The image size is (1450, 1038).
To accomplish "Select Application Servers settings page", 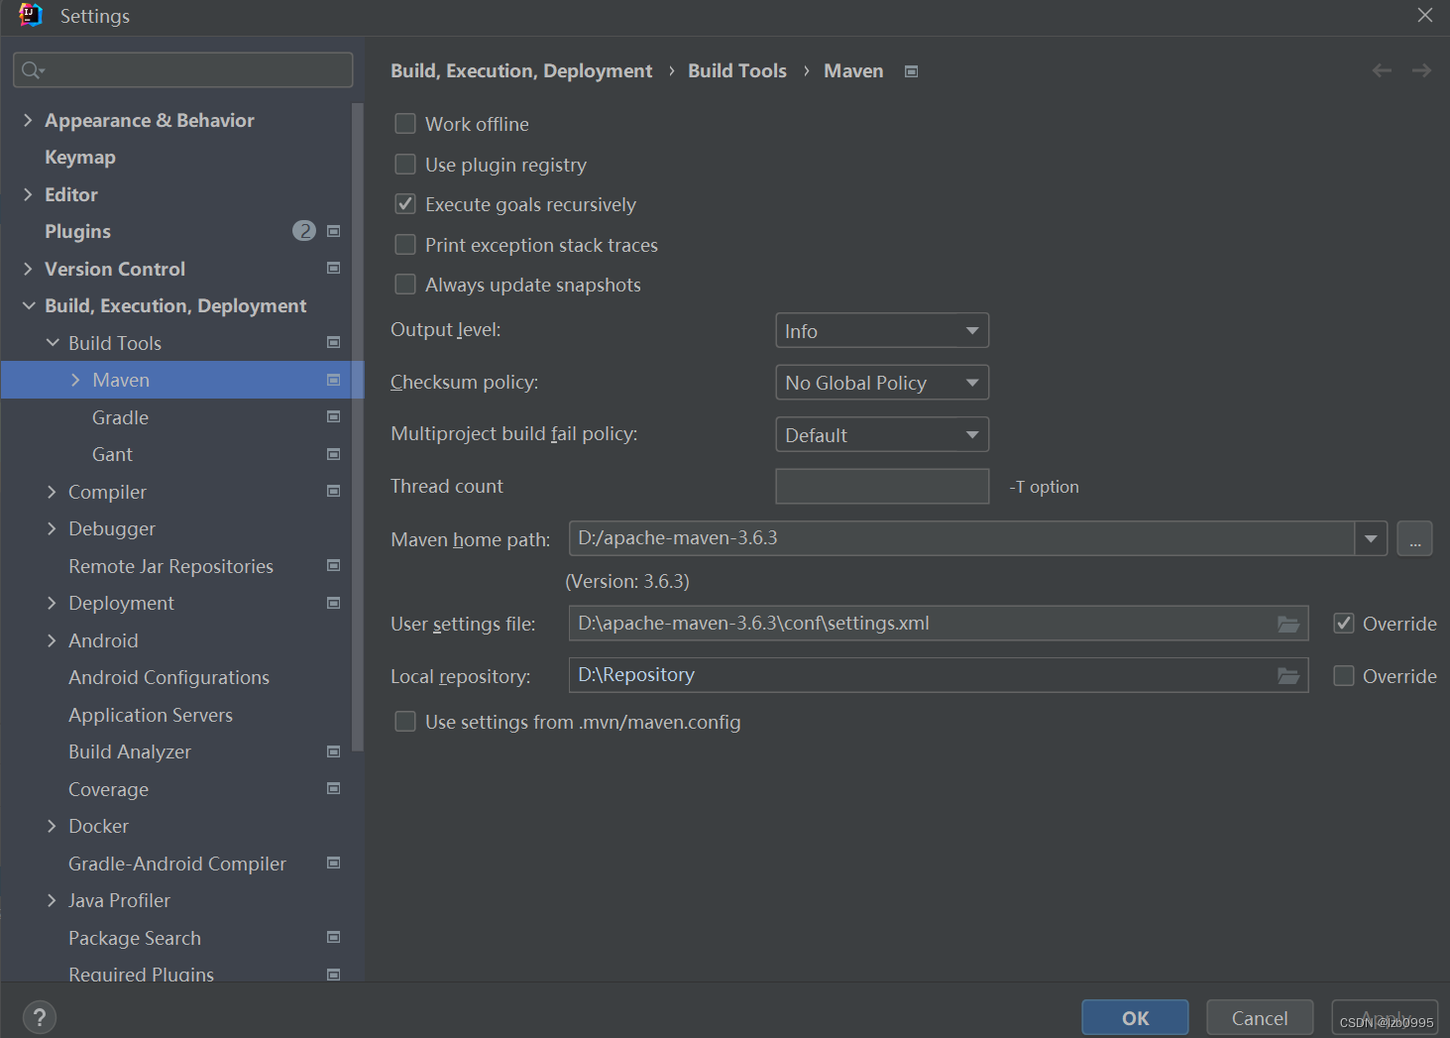I will 151,715.
